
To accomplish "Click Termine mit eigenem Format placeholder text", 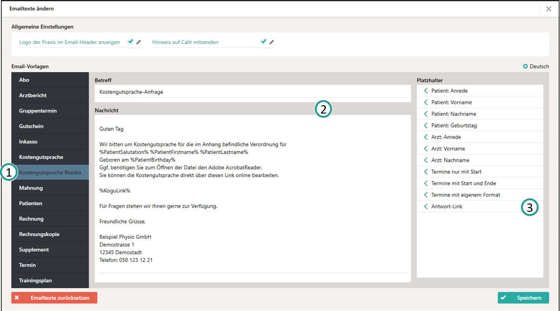I will click(466, 195).
